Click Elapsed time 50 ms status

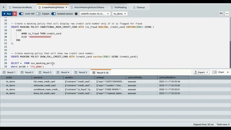(x=204, y=124)
